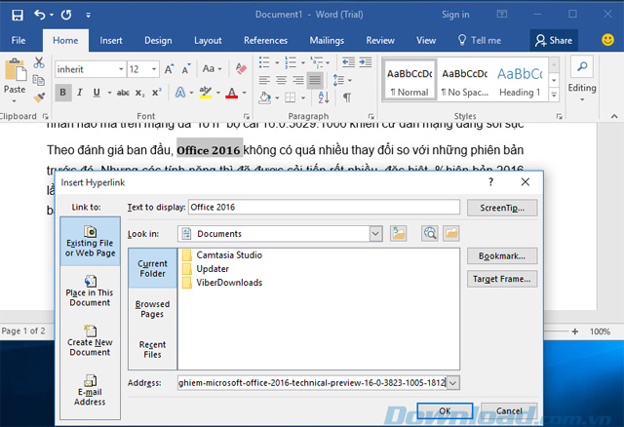Open the Address field dropdown arrow
This screenshot has width=624, height=427.
coord(452,383)
